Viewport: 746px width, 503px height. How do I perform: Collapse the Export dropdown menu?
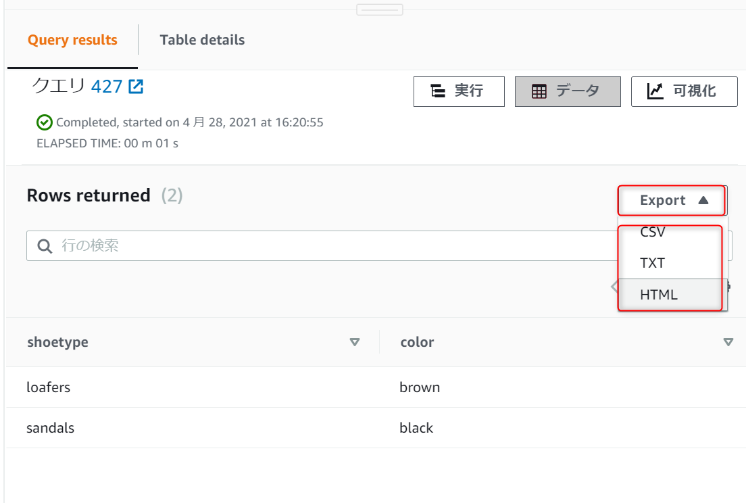[x=672, y=200]
